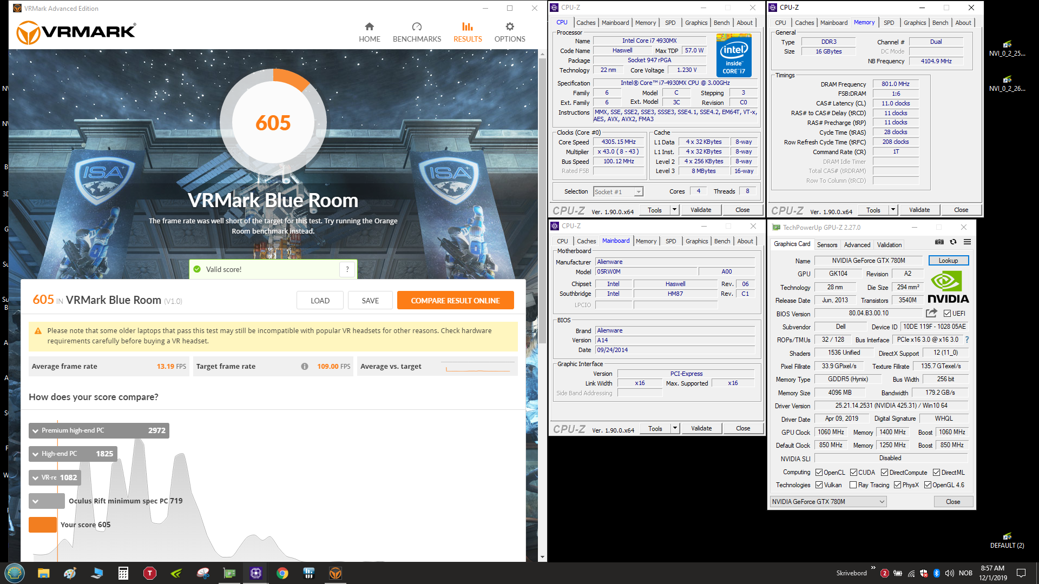Open File Explorer from taskbar

click(43, 573)
